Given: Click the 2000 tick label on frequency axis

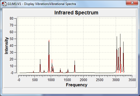Looking at the screenshot, I should (83, 80).
